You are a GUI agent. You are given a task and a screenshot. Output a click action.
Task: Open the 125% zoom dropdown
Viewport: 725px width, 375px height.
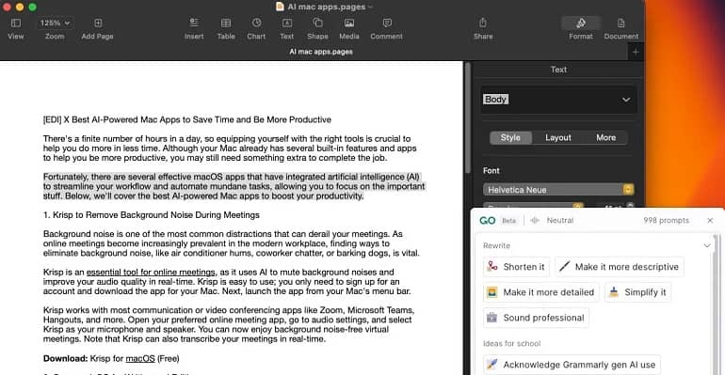(x=55, y=23)
